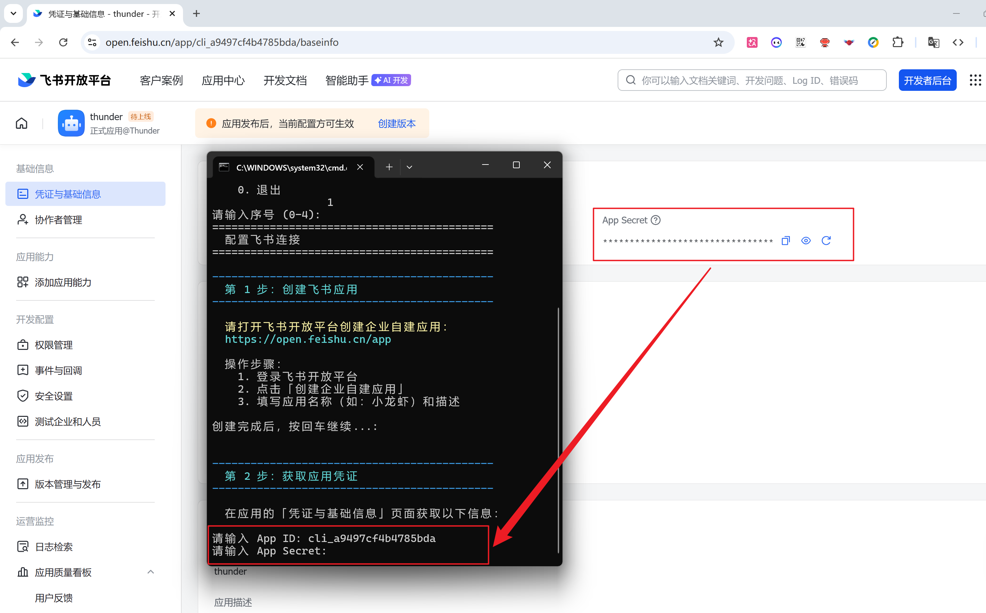Open 开发文档 top navigation tab
Image resolution: width=986 pixels, height=613 pixels.
[x=285, y=80]
